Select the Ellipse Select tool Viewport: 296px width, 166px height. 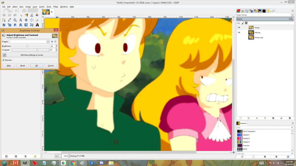click(10, 15)
